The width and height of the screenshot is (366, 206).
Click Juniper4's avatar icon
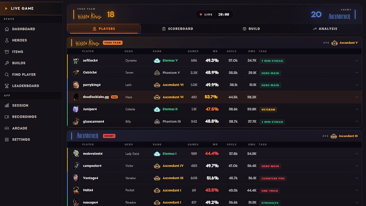76,109
